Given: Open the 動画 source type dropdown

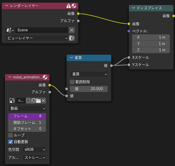Looking at the screenshot, I should (27, 108).
